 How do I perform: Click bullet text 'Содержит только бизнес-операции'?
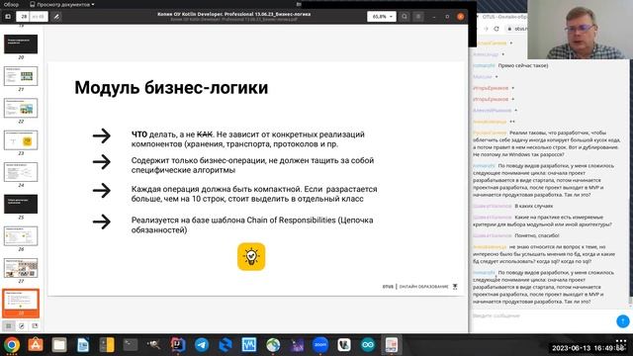(199, 160)
